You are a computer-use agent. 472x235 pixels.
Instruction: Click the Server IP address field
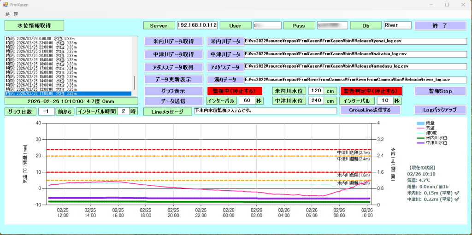pos(197,25)
